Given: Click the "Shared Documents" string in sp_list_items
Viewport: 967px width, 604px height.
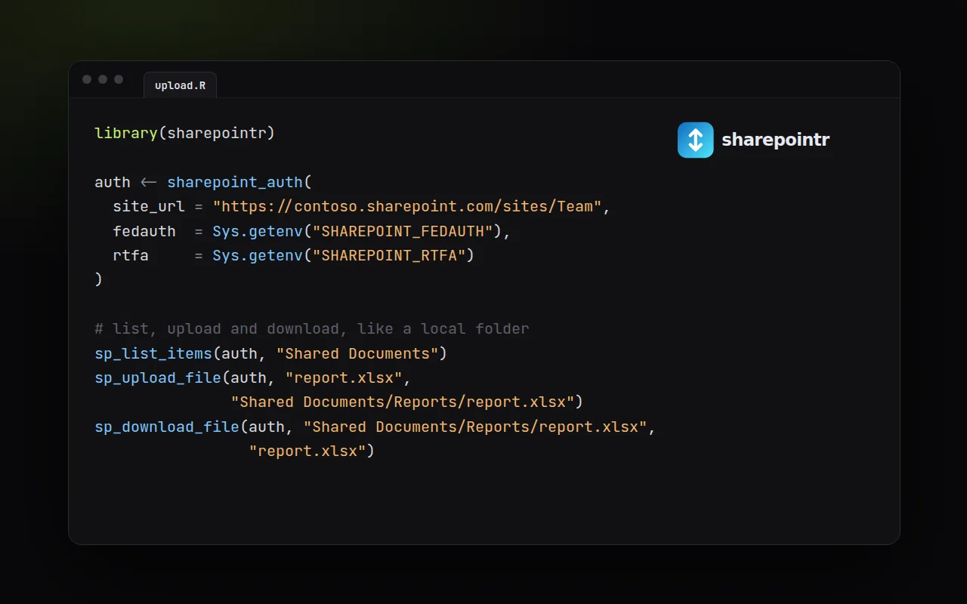Looking at the screenshot, I should point(357,353).
